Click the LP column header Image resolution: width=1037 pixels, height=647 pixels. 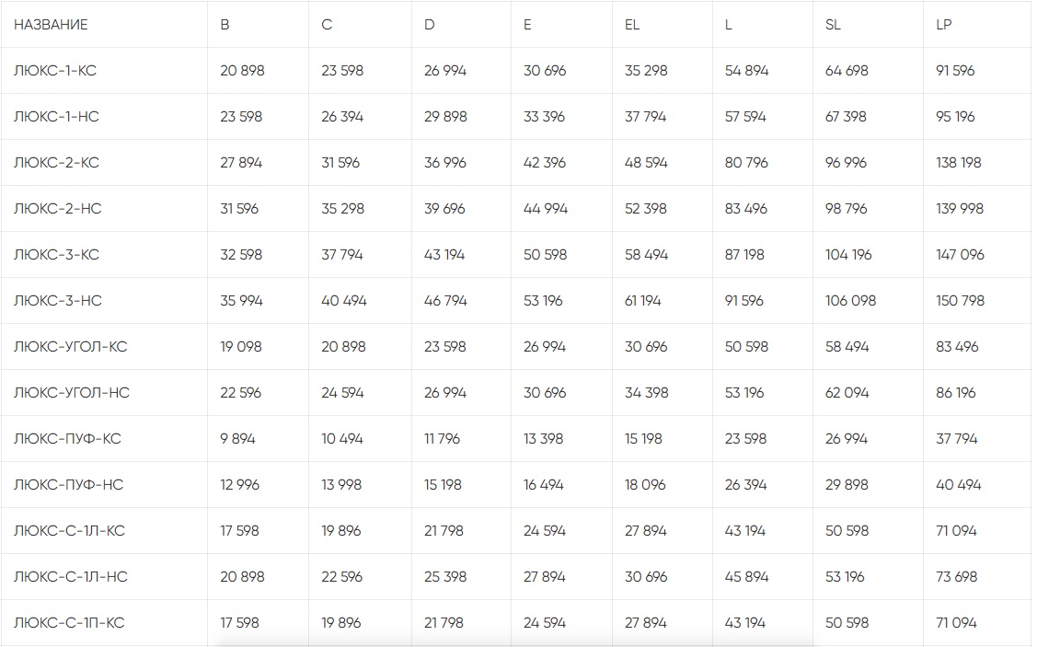tap(943, 25)
